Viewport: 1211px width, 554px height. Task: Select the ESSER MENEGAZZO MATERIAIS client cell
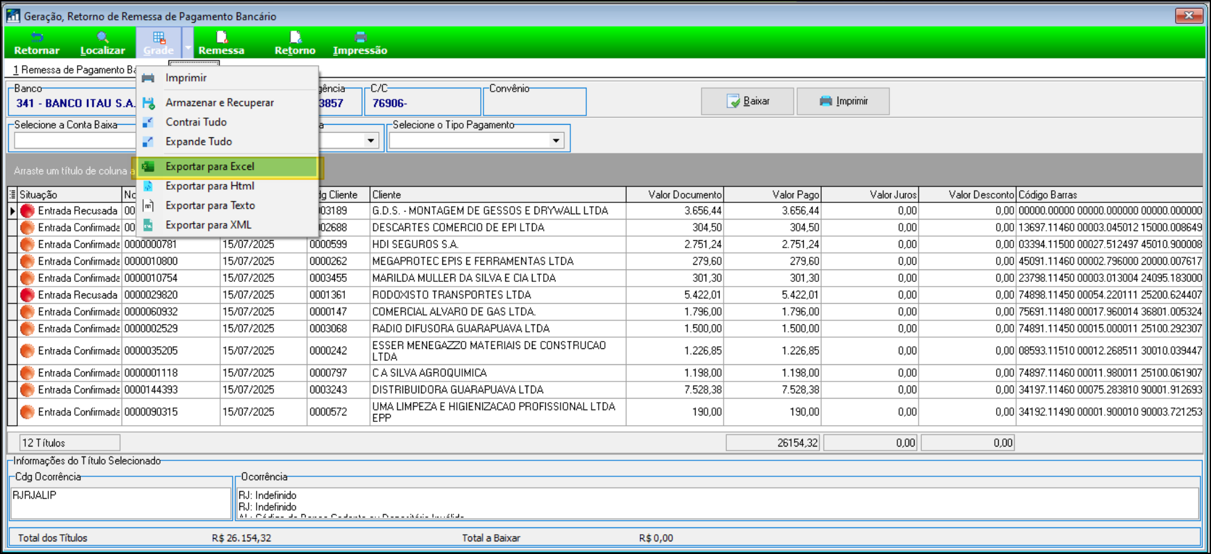(x=497, y=351)
